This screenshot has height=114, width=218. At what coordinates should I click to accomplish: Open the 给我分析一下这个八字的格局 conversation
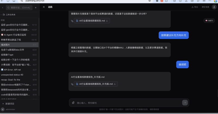[19, 60]
